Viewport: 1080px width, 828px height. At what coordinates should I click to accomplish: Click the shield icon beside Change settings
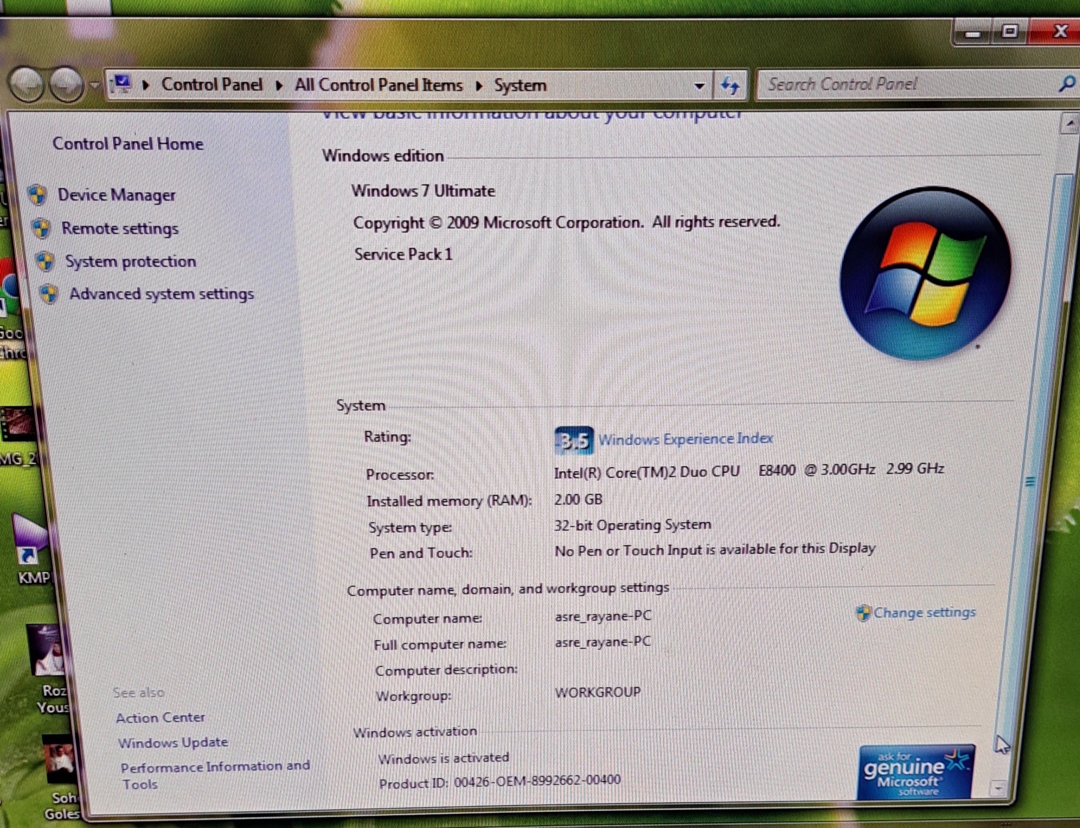[863, 613]
